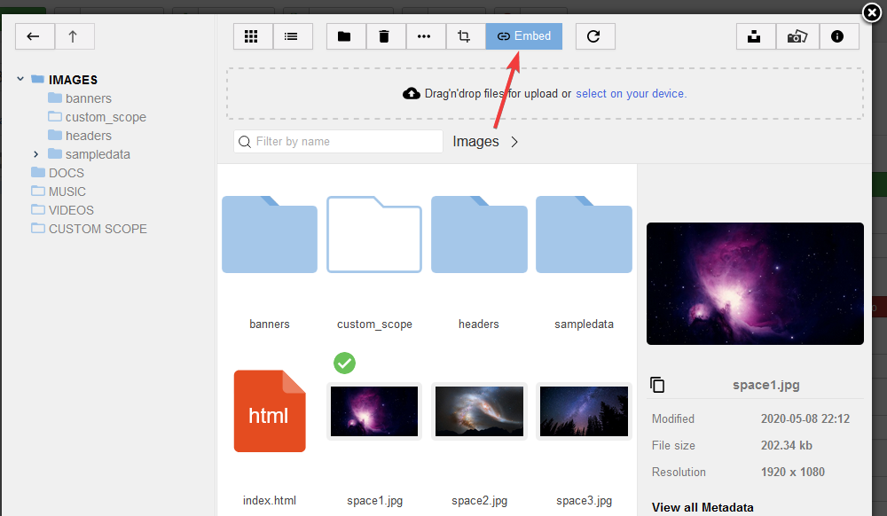This screenshot has width=887, height=516.
Task: Deselect space1.jpg via green checkmark
Action: pyautogui.click(x=344, y=363)
